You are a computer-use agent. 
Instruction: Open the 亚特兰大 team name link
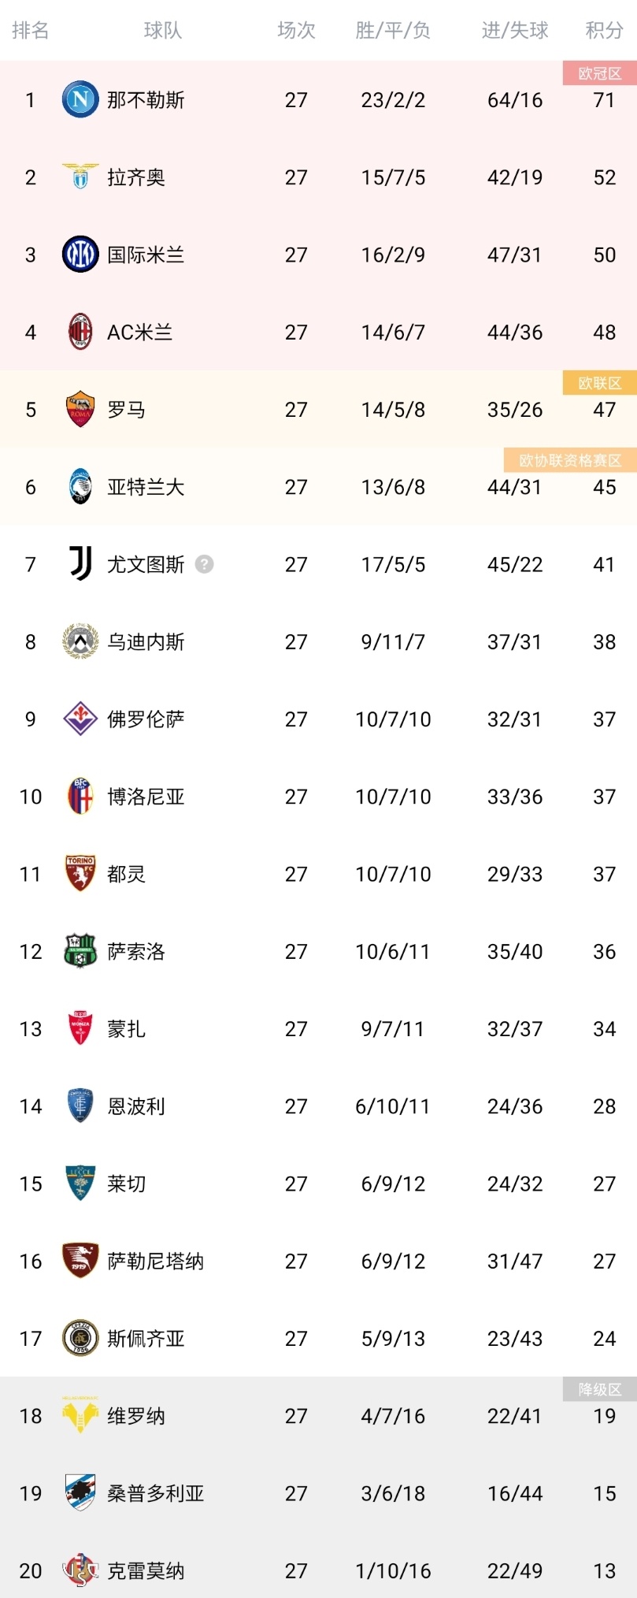point(146,487)
